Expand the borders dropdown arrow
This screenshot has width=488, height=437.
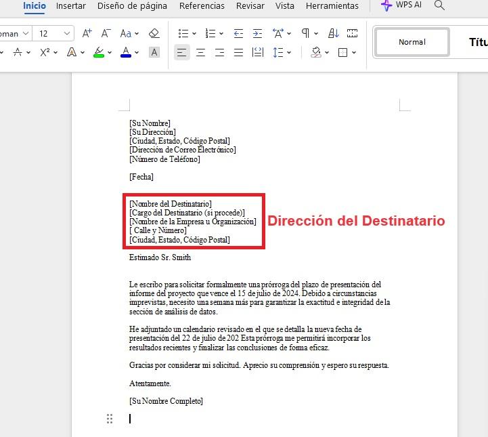354,53
